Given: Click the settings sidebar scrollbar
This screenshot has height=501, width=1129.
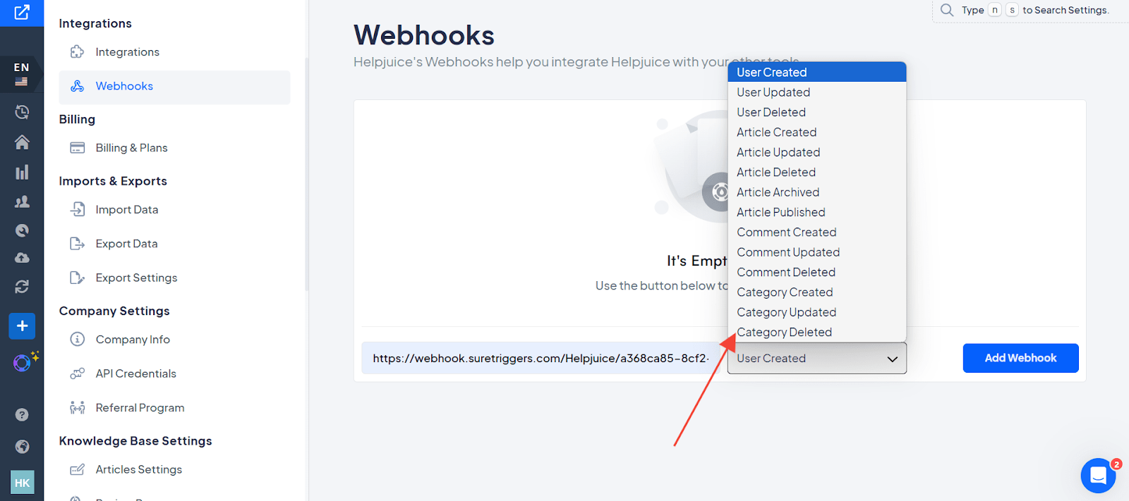Looking at the screenshot, I should 306,174.
